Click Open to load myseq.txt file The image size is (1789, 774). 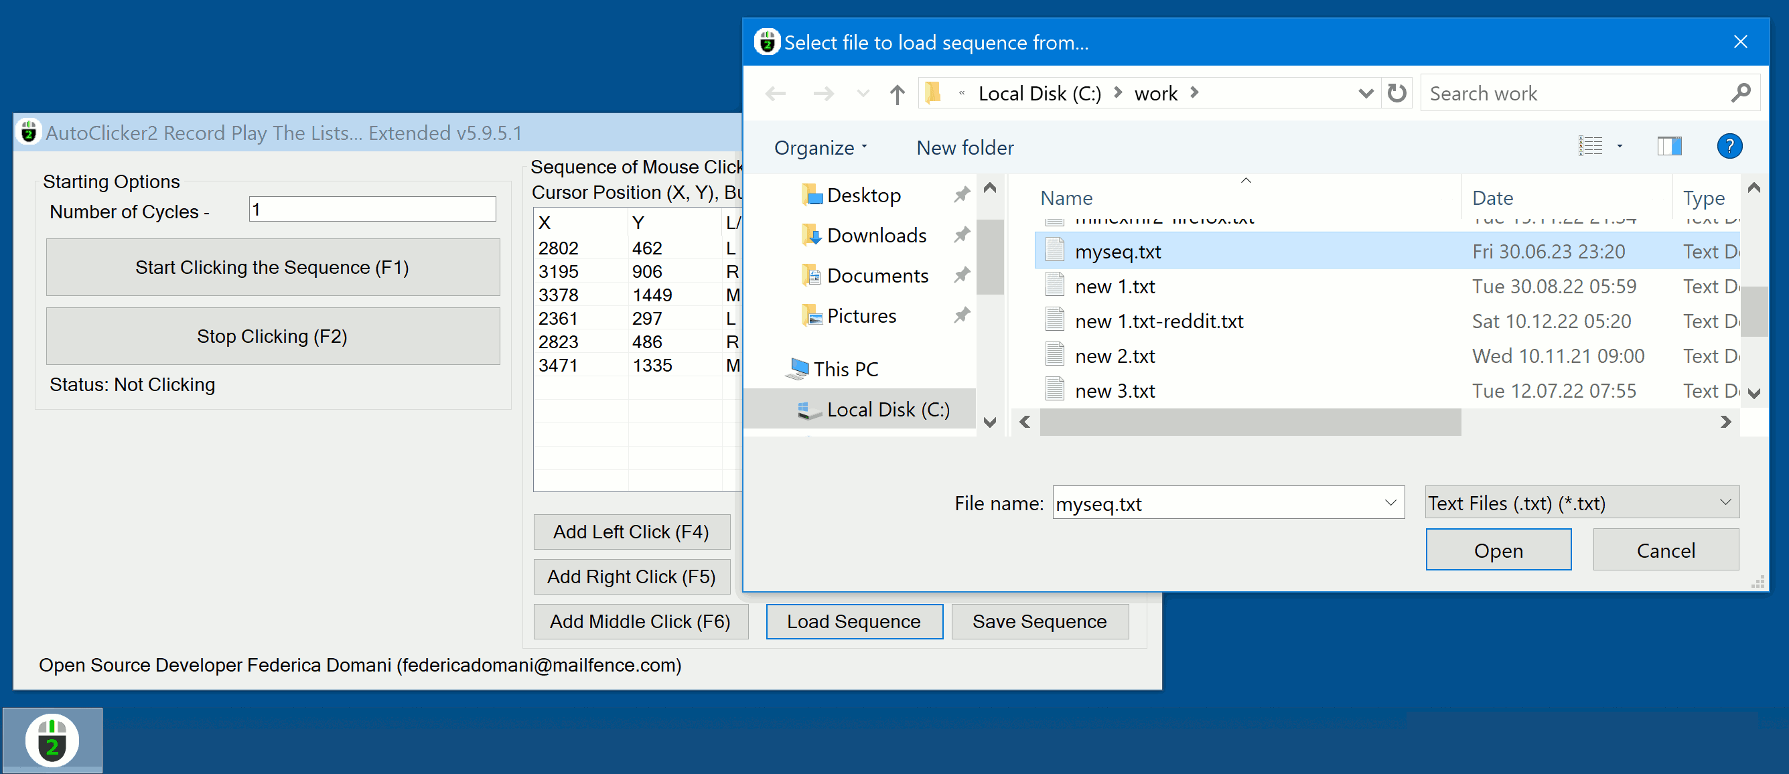(x=1499, y=550)
